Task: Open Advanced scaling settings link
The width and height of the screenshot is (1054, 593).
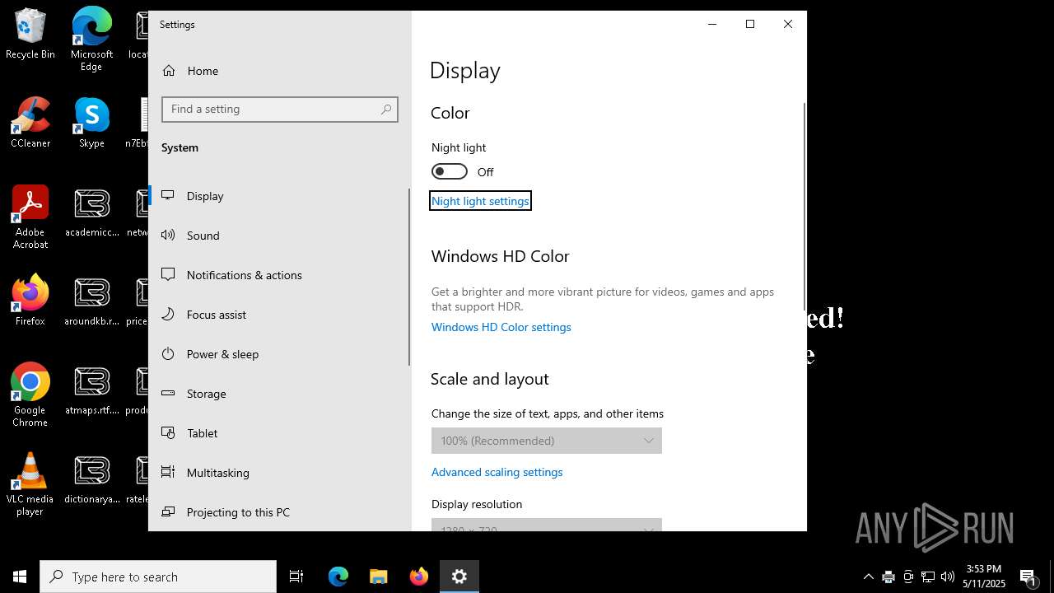Action: [497, 472]
